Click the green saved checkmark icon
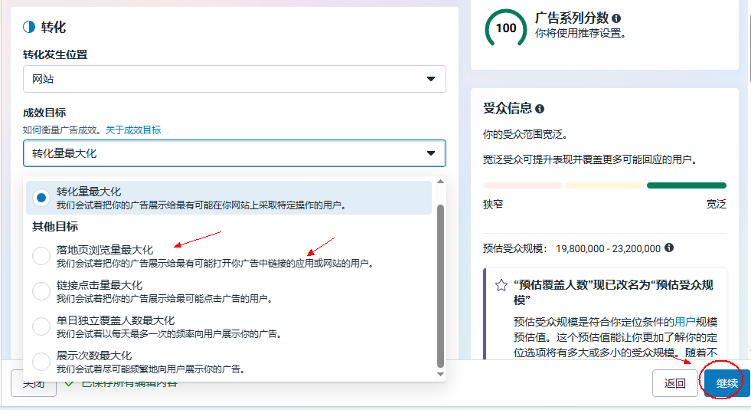This screenshot has height=410, width=751. click(x=70, y=382)
